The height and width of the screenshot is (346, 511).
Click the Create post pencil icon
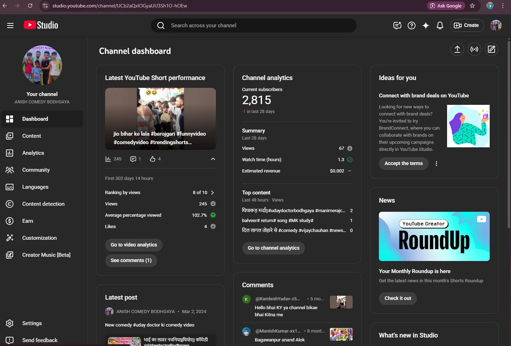491,49
